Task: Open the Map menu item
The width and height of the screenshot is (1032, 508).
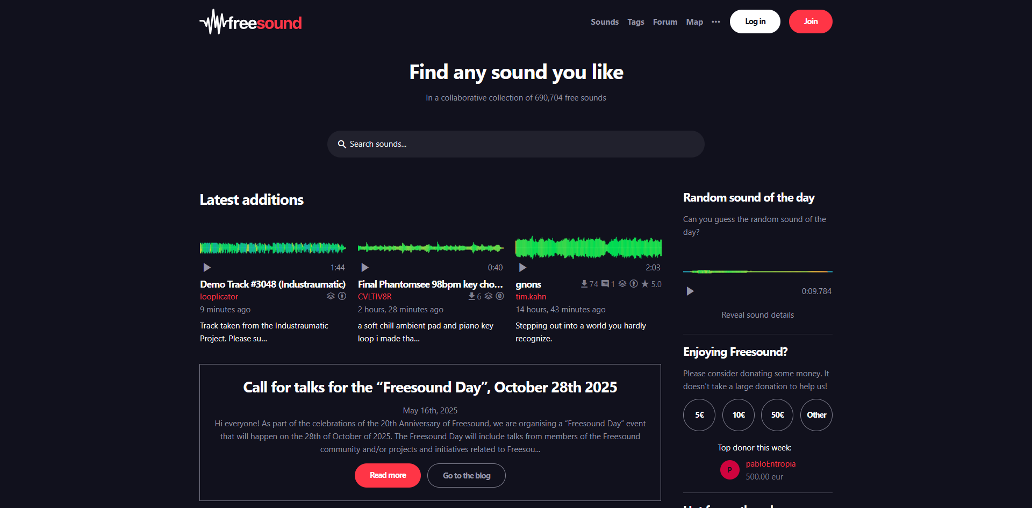Action: click(694, 22)
